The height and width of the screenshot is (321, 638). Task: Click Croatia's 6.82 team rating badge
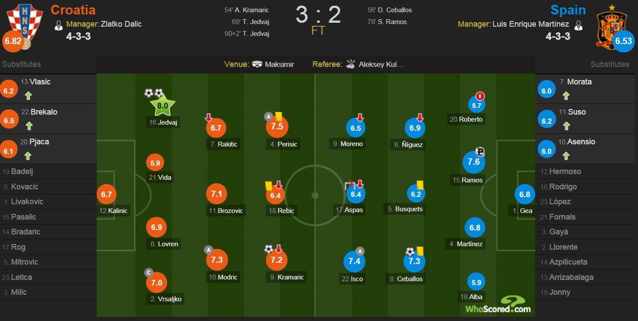(12, 41)
